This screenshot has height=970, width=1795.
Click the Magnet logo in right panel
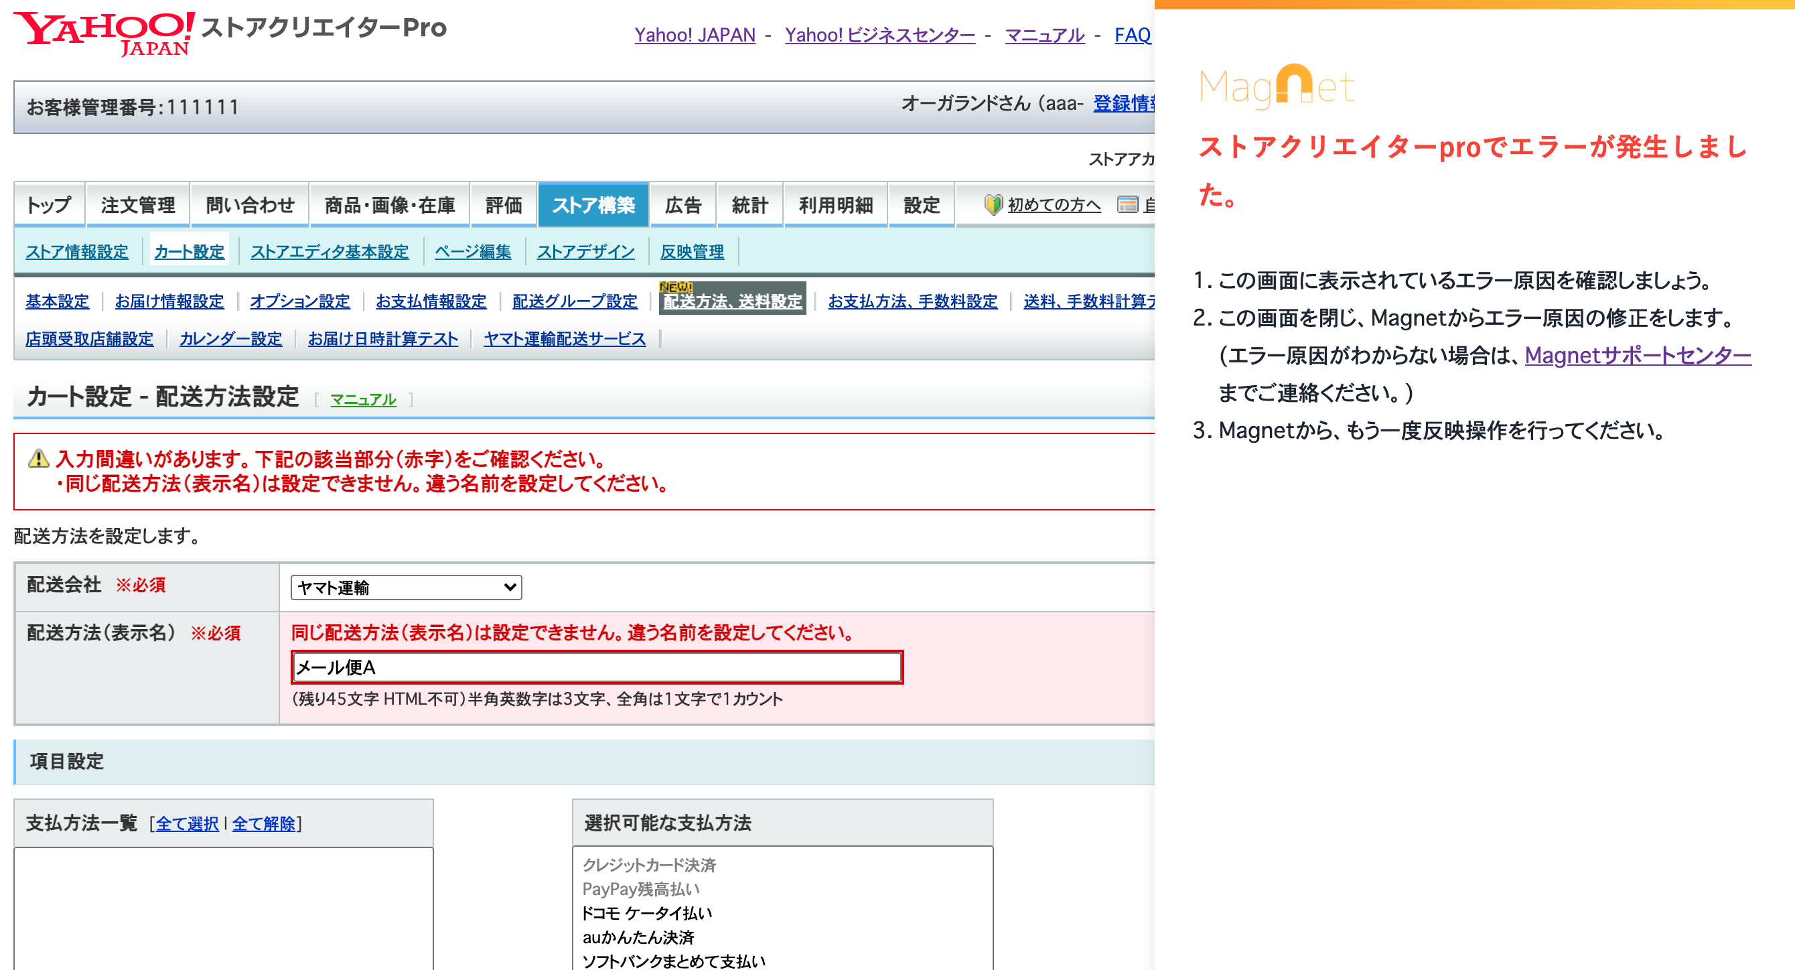point(1277,86)
